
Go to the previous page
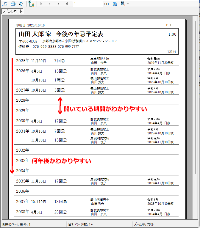click(49, 4)
